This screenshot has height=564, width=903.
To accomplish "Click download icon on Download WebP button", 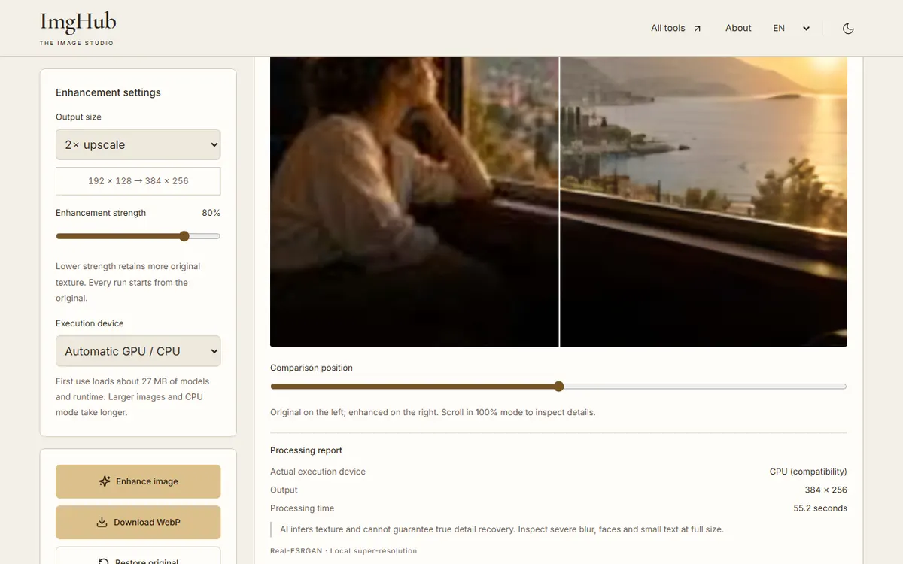I will tap(102, 522).
